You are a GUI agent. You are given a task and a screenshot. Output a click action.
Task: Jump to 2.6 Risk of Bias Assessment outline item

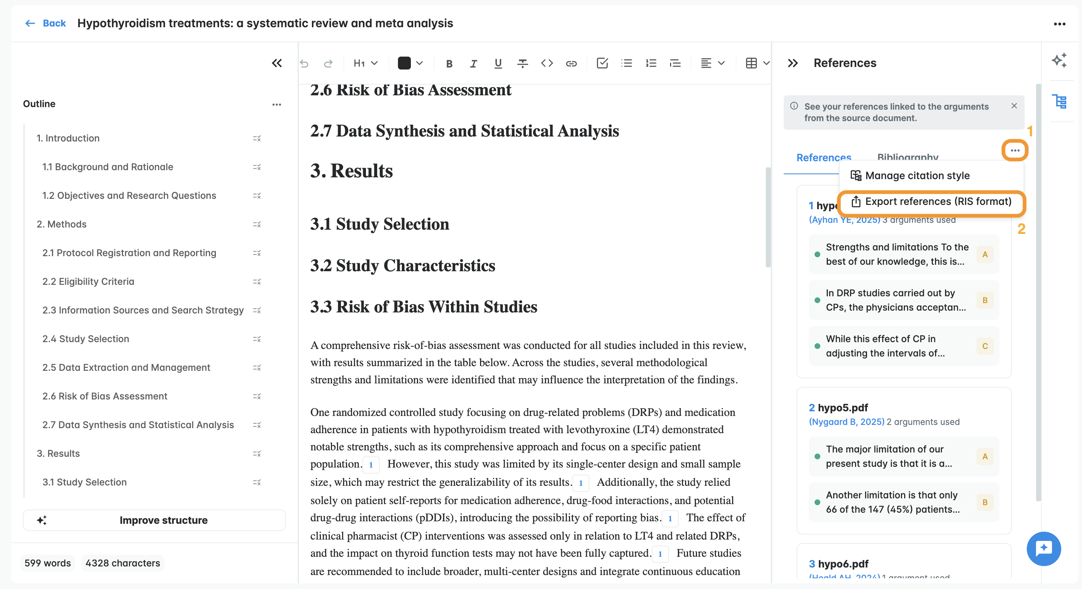tap(105, 396)
